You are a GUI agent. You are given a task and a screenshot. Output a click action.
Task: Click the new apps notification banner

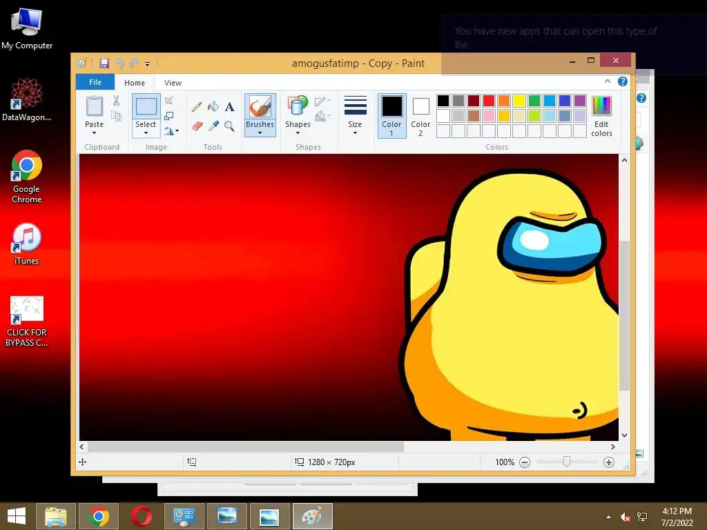tap(574, 43)
